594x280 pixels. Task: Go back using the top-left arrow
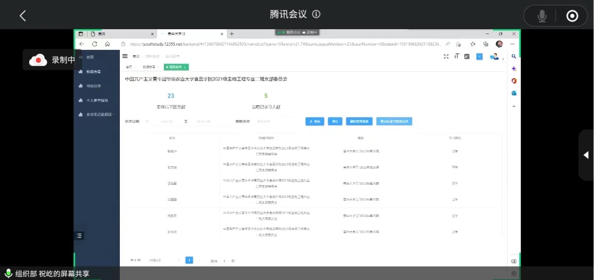(x=23, y=16)
